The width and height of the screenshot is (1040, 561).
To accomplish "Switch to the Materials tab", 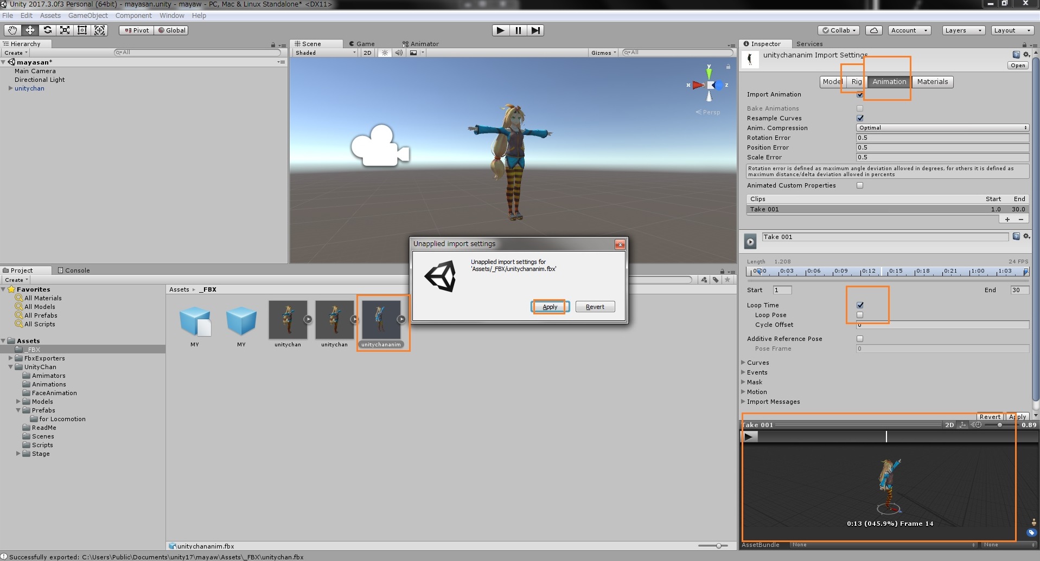I will click(933, 82).
